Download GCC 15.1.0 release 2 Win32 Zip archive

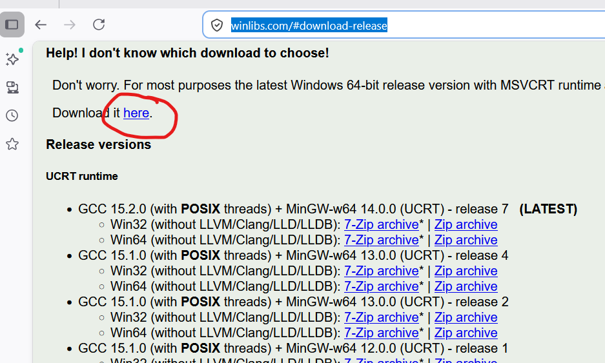pos(466,317)
